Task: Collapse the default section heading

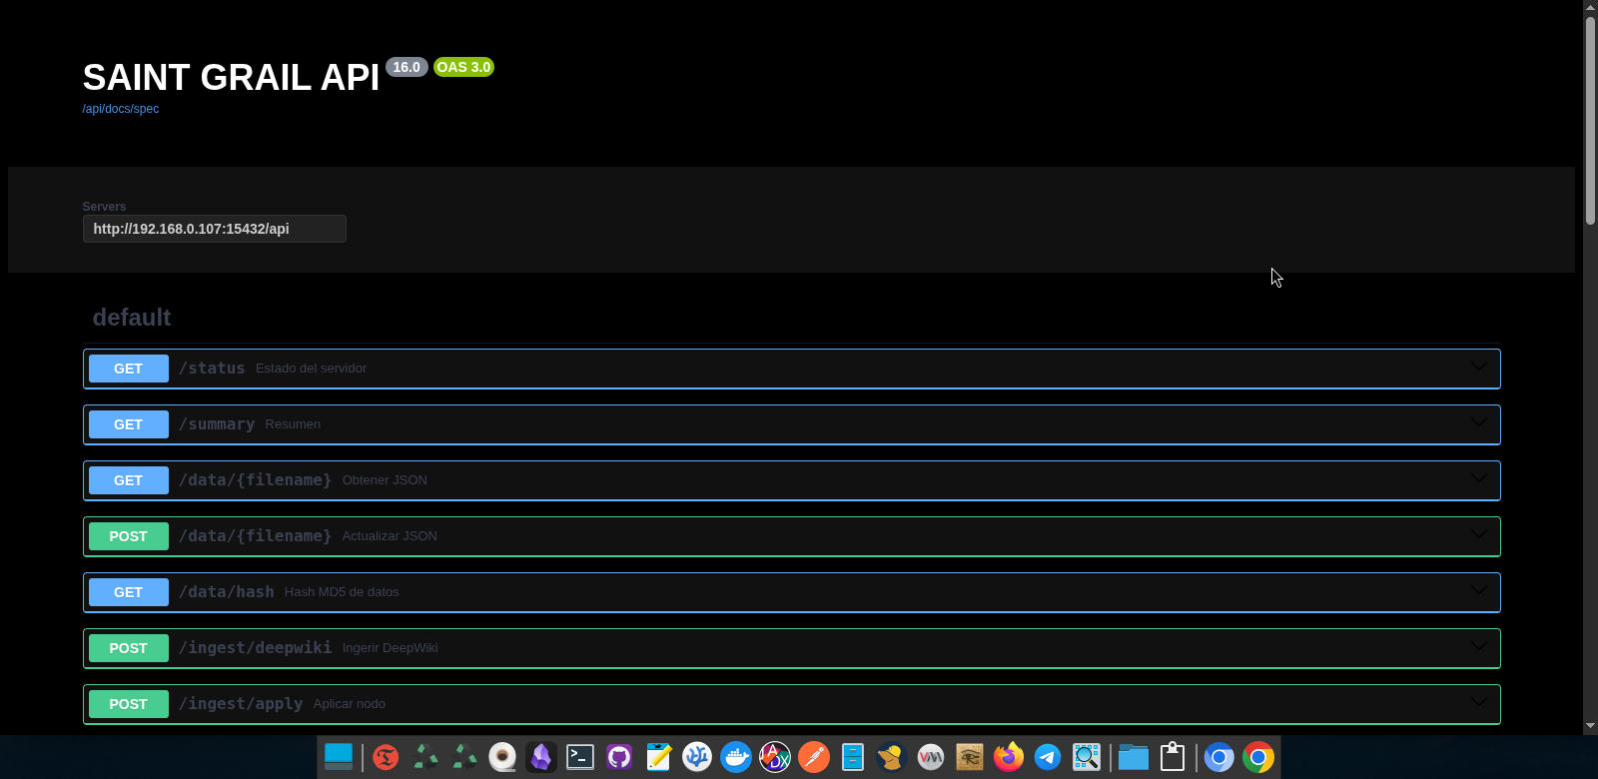Action: 132,318
